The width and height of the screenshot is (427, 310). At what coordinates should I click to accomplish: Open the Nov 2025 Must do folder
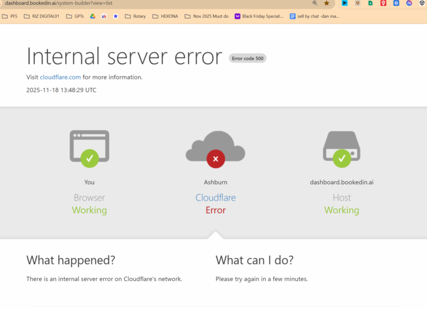(x=207, y=17)
